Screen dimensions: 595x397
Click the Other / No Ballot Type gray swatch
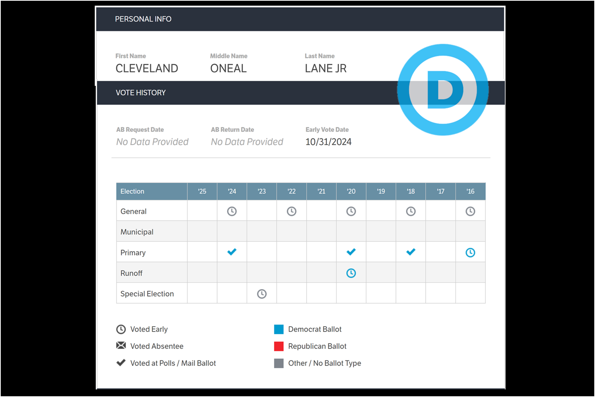click(x=279, y=363)
